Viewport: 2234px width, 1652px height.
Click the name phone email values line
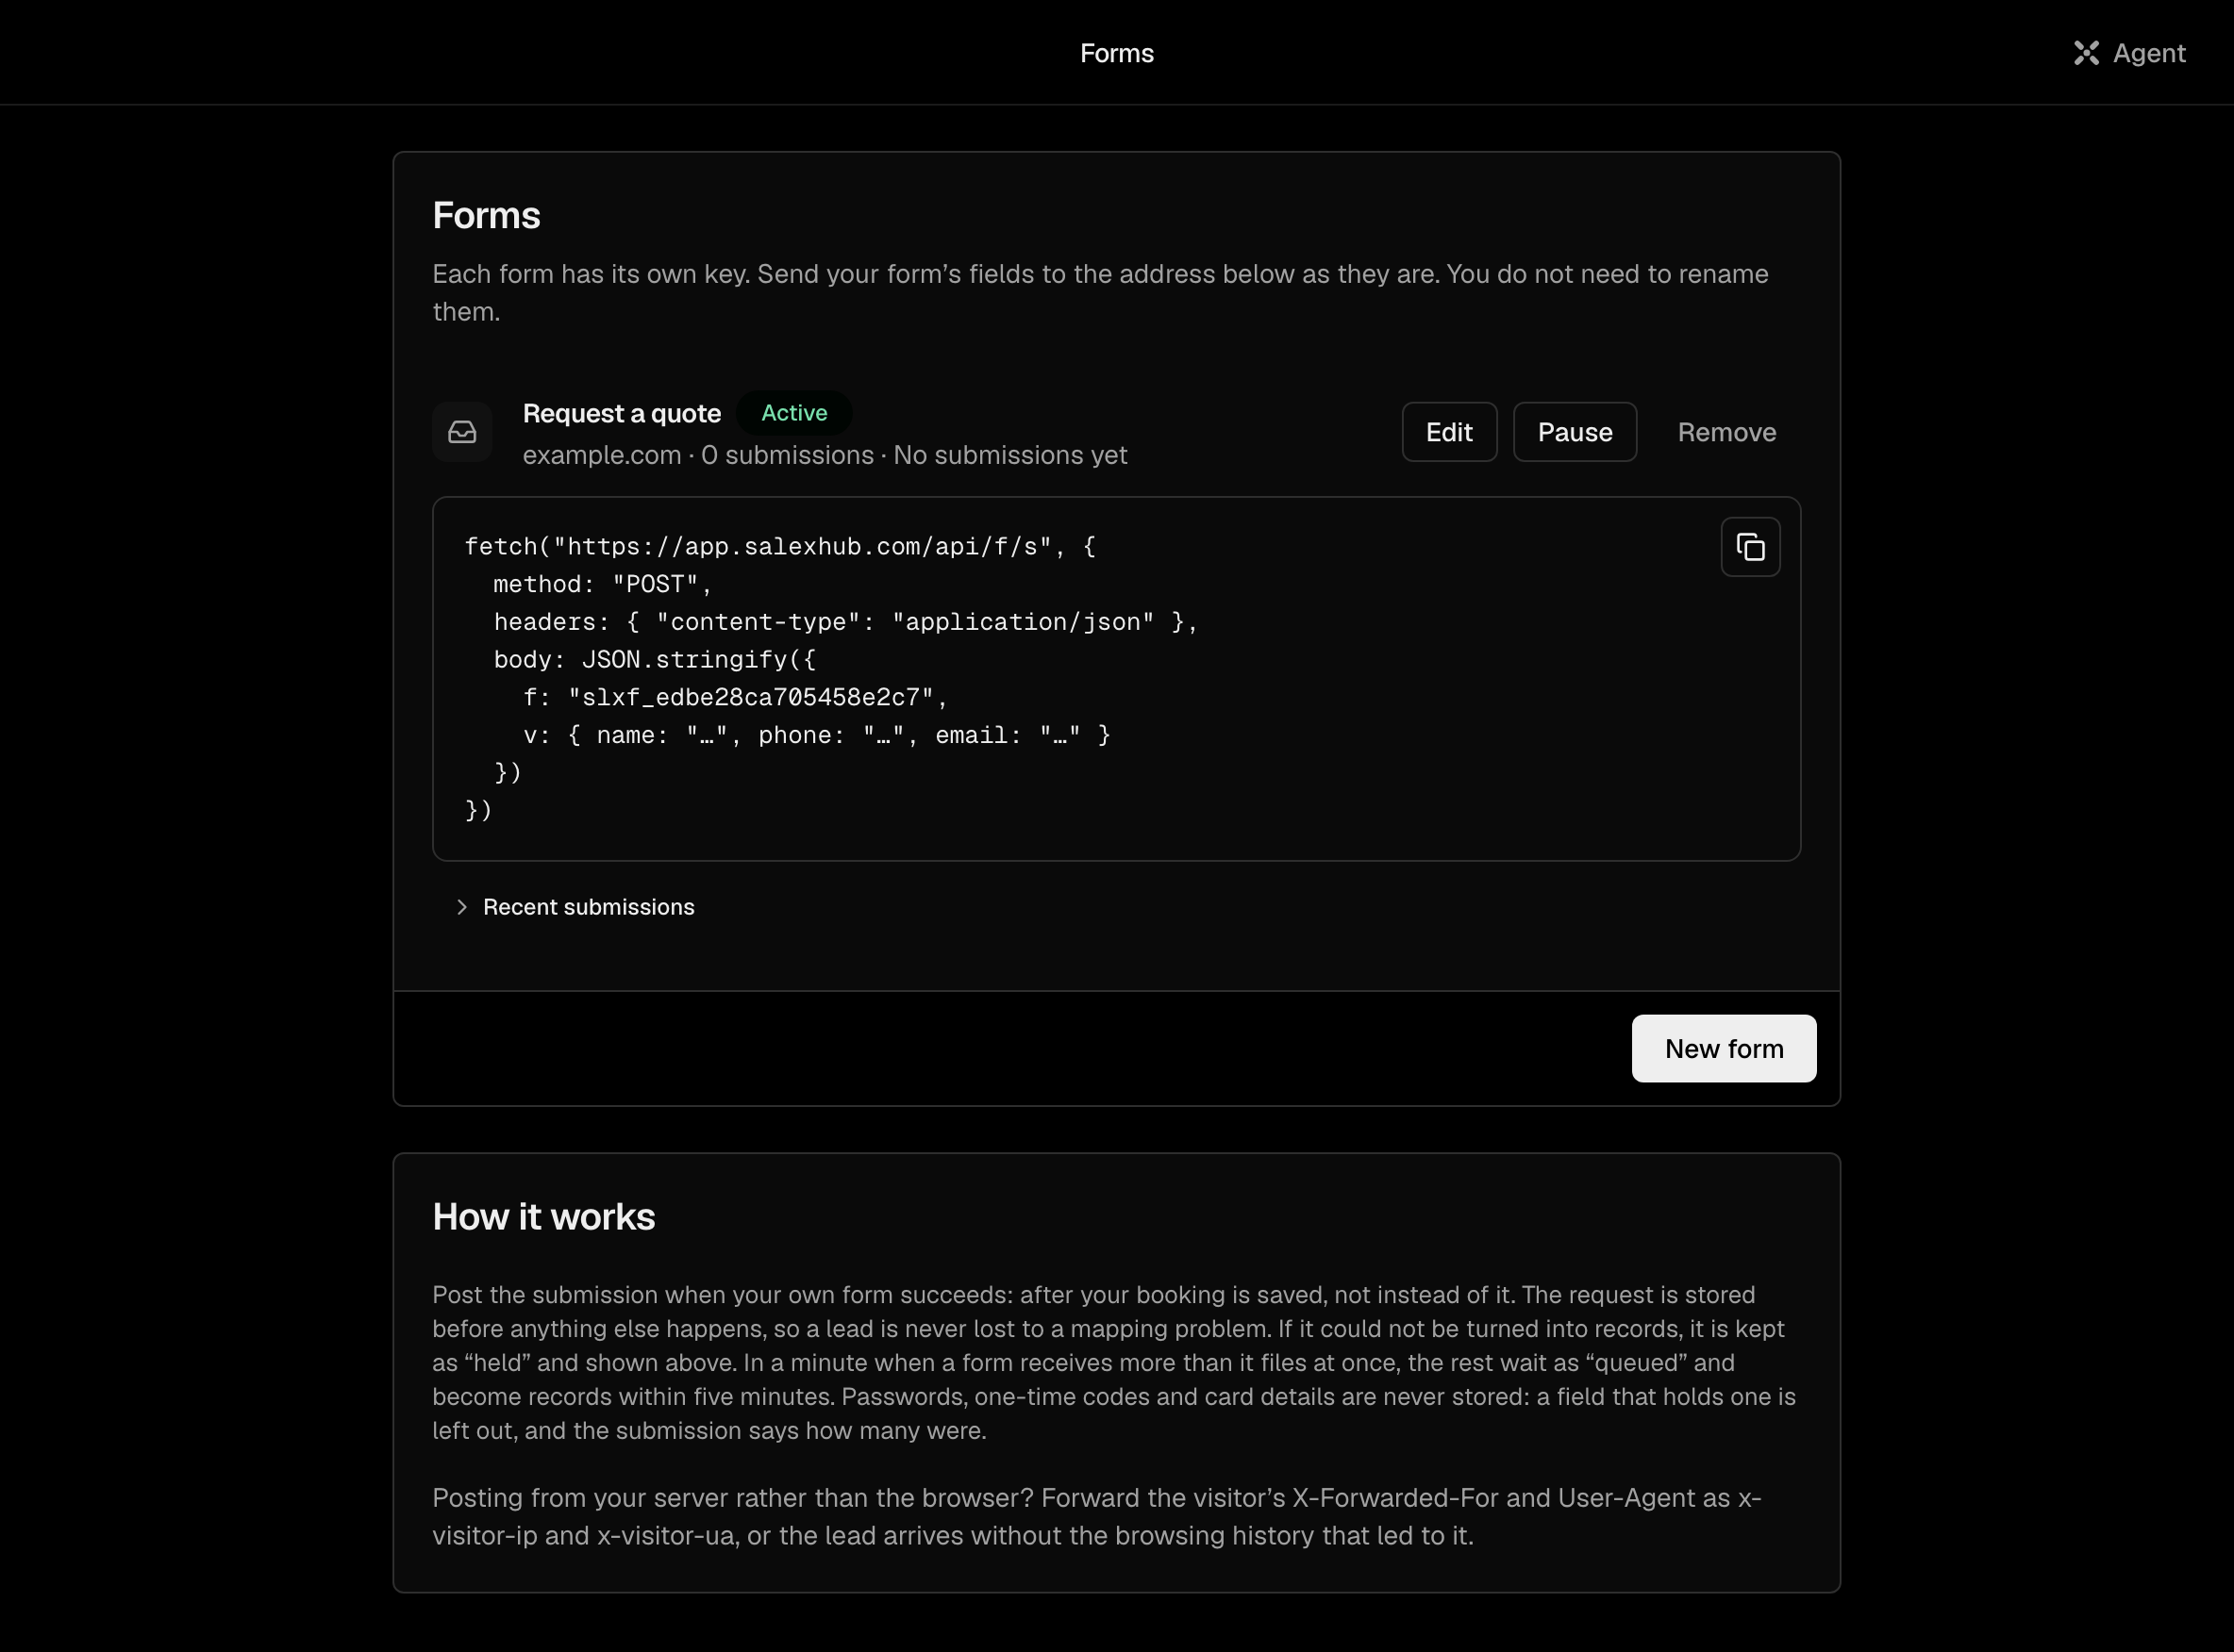pos(816,735)
